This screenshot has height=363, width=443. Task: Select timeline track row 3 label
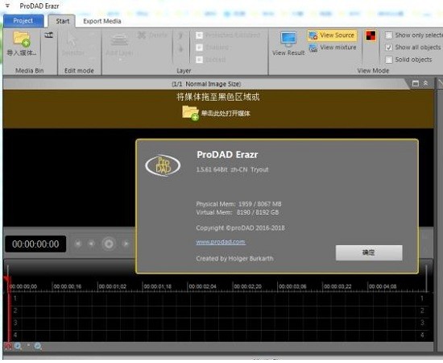coord(15,323)
